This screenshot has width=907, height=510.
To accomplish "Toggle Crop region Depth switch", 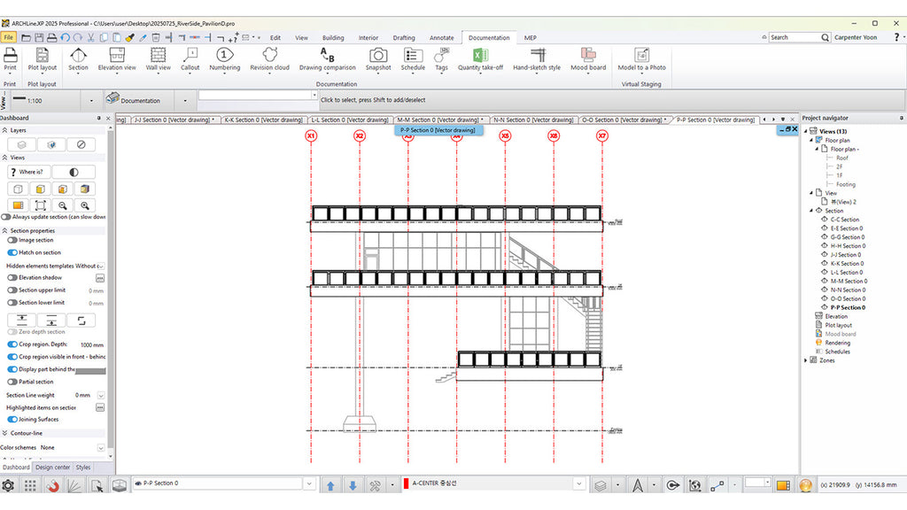I will 12,344.
